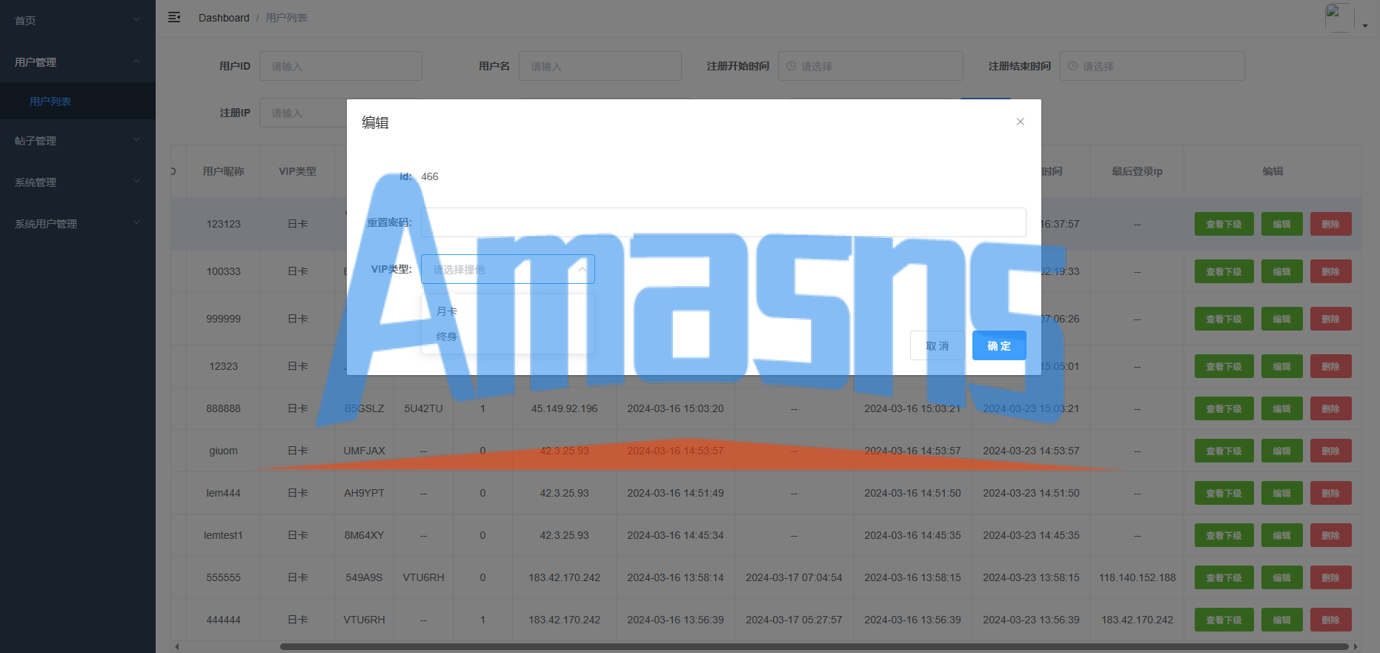Open the 注册结束时间 date picker
The height and width of the screenshot is (653, 1380).
(x=1152, y=66)
